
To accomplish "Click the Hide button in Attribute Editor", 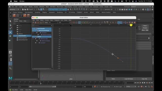I will click(x=147, y=30).
